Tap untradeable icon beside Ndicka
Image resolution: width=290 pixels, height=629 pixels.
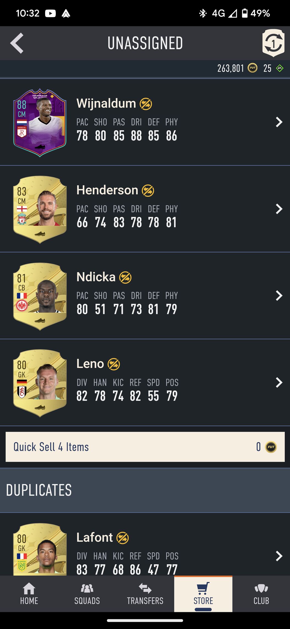point(125,277)
